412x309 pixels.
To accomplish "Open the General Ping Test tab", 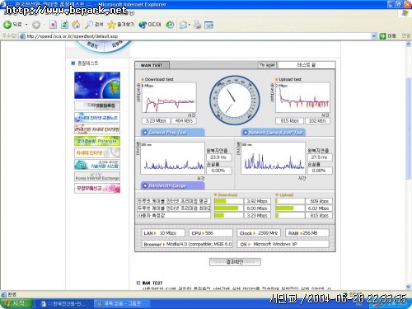I will 172,133.
